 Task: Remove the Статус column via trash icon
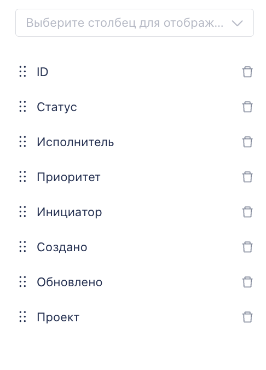point(247,107)
